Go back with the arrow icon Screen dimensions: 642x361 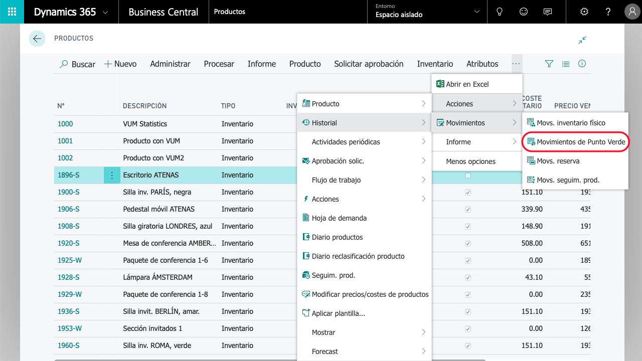[37, 39]
